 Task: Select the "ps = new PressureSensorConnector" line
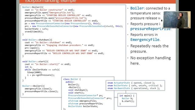pyautogui.click(x=62, y=24)
